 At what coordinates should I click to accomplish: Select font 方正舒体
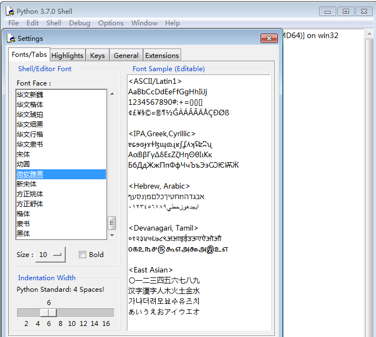click(x=61, y=204)
